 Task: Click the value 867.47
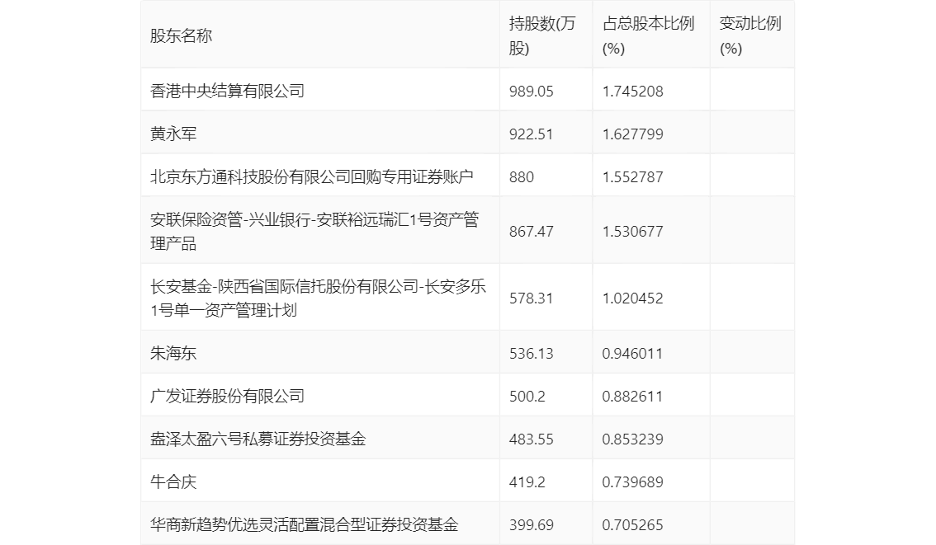pos(532,232)
